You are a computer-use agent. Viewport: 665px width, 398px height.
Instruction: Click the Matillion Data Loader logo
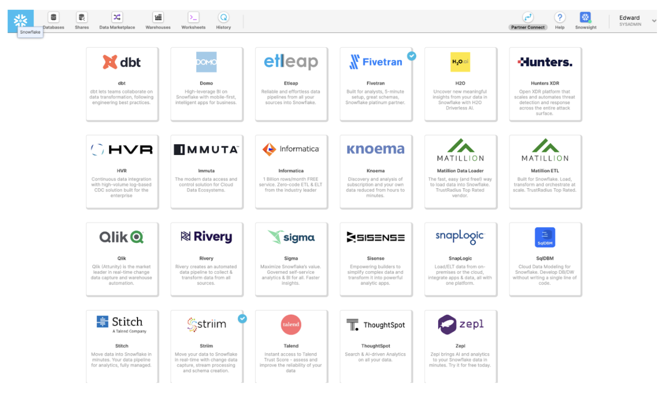point(460,150)
